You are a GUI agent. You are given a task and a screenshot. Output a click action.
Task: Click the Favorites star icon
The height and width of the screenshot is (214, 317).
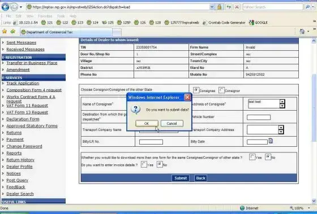5,32
